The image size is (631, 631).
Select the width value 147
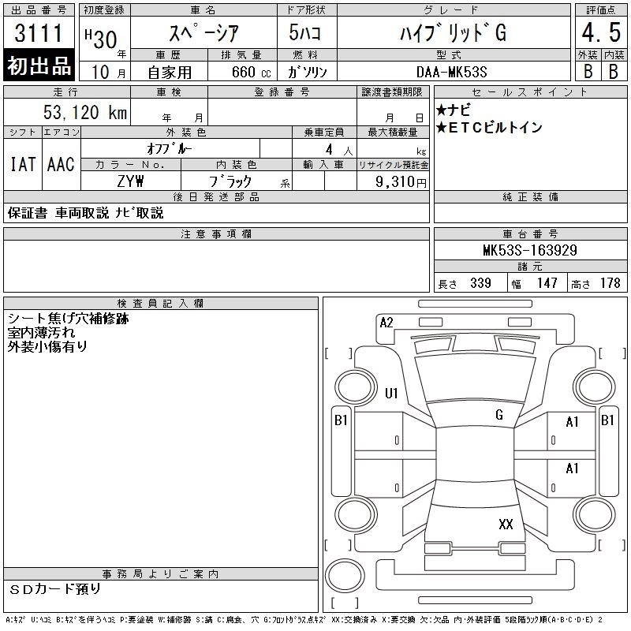pos(547,283)
